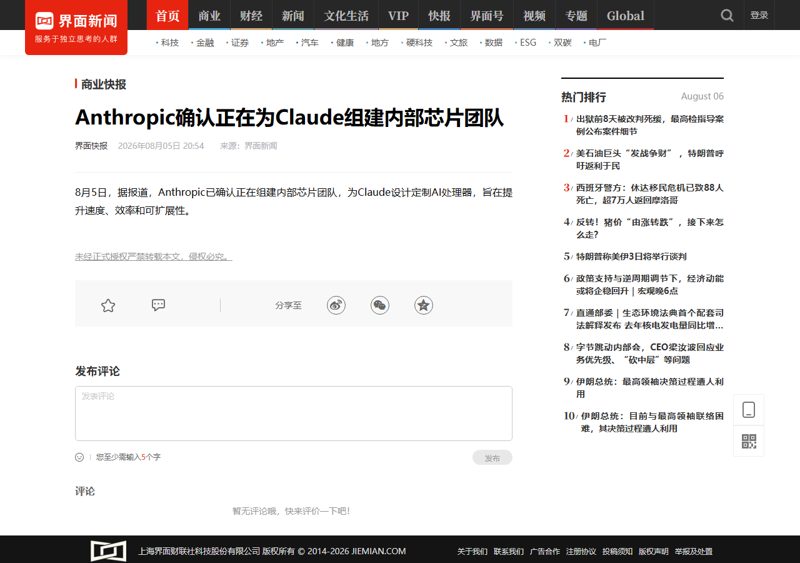The height and width of the screenshot is (563, 800).
Task: Click footer link 联系我们
Action: 509,552
